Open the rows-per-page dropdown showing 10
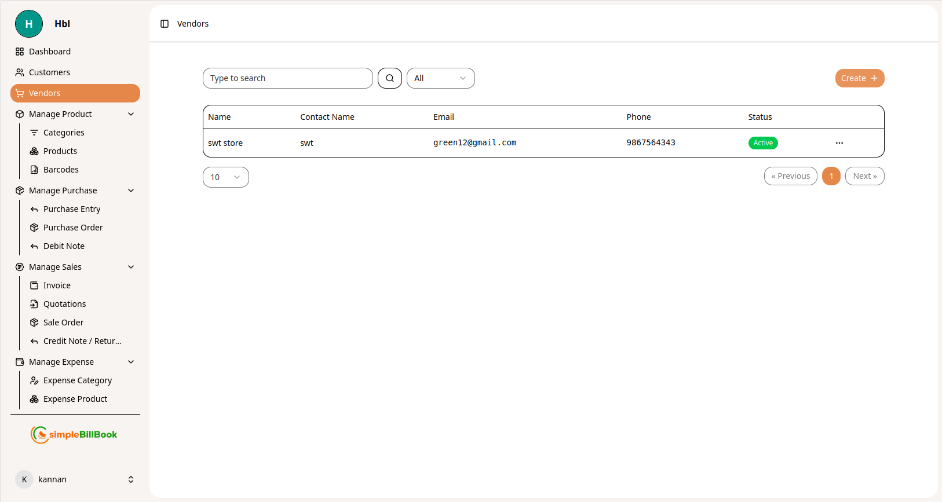 pos(225,177)
